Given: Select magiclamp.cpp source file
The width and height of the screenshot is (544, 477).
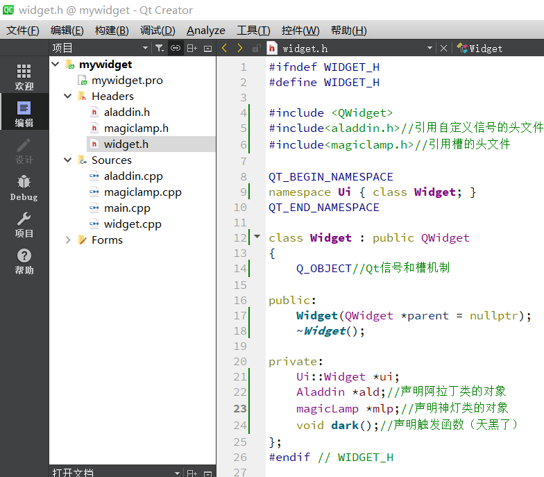Looking at the screenshot, I should pos(143,192).
